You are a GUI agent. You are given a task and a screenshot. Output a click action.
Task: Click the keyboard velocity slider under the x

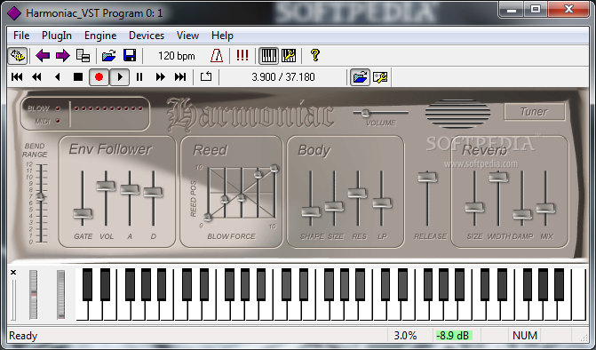point(13,300)
